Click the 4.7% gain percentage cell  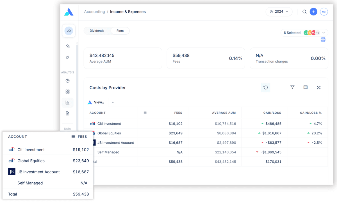(318, 124)
